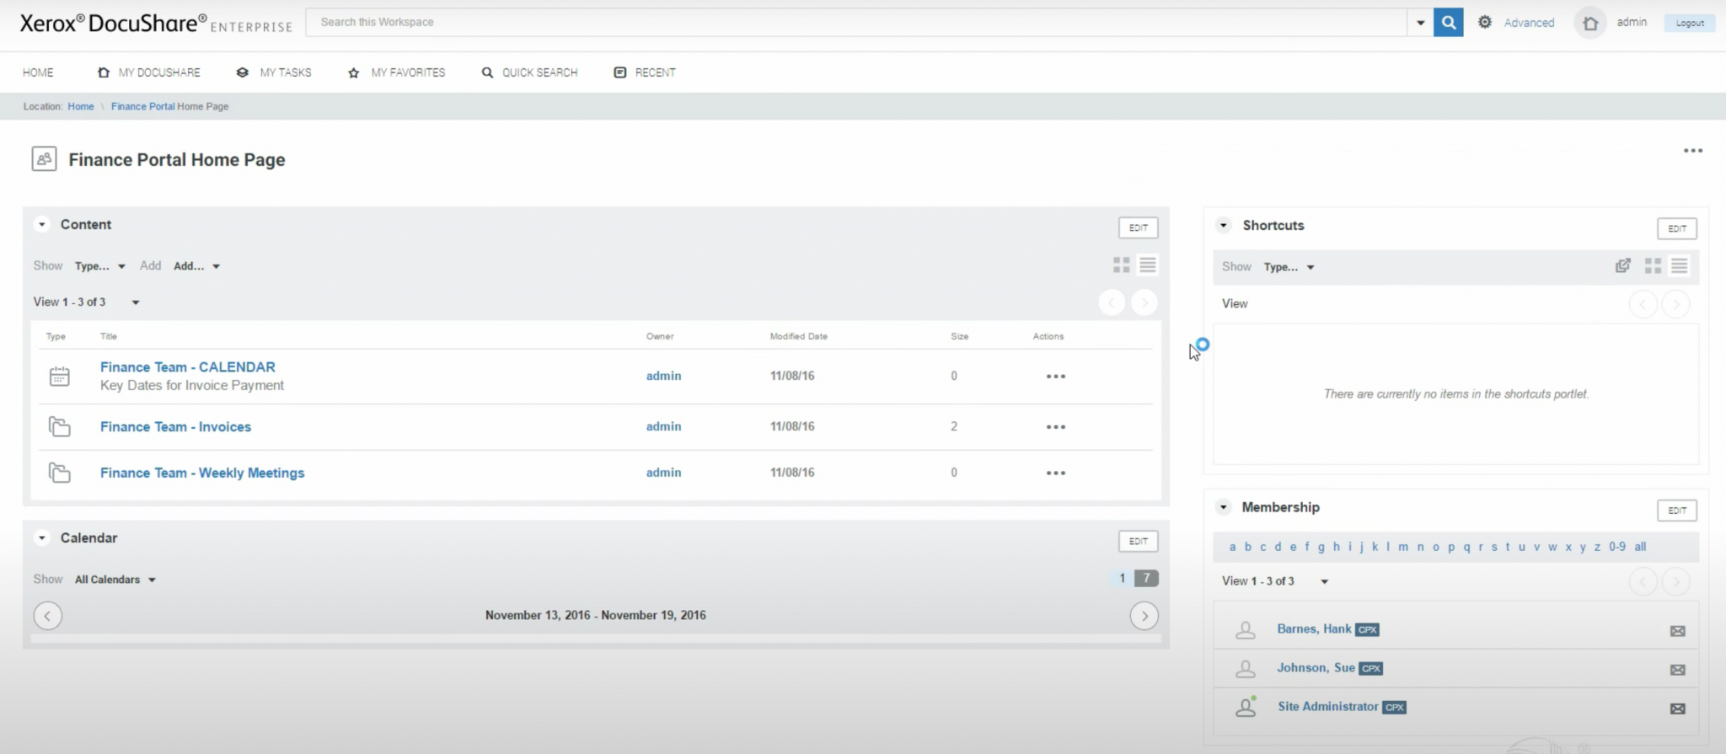Switch Content panel to thumbnail grid view
1726x754 pixels.
coord(1121,265)
